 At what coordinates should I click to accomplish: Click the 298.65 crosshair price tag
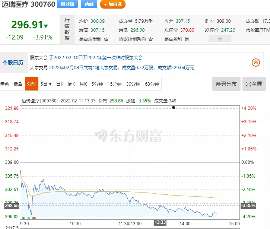[12, 206]
